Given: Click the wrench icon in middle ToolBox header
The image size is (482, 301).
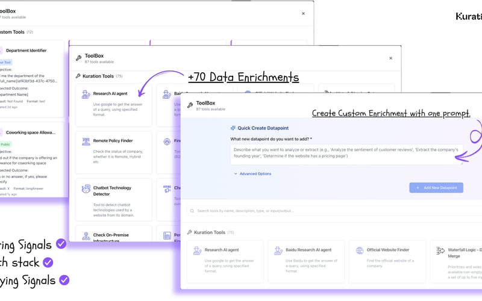Looking at the screenshot, I should click(78, 58).
